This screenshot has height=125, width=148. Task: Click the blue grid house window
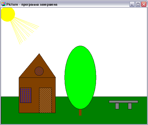point(26,95)
